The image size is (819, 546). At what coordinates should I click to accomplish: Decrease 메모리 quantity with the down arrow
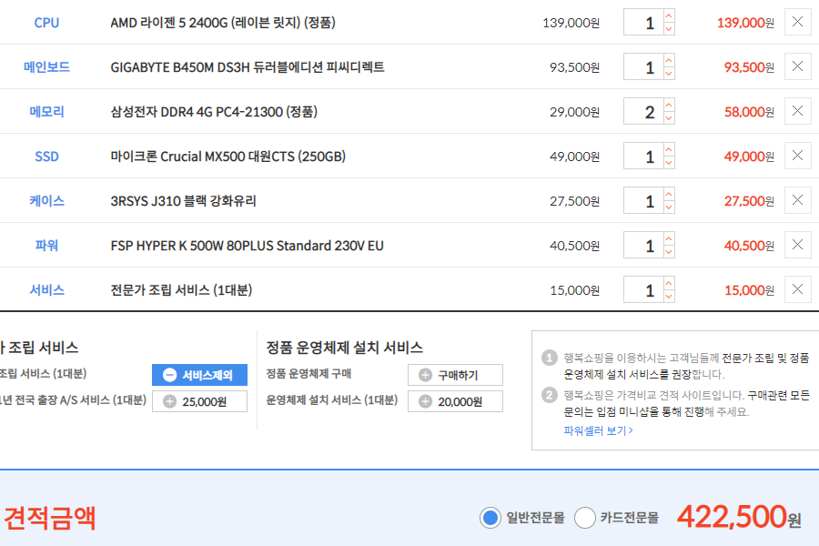(x=669, y=117)
